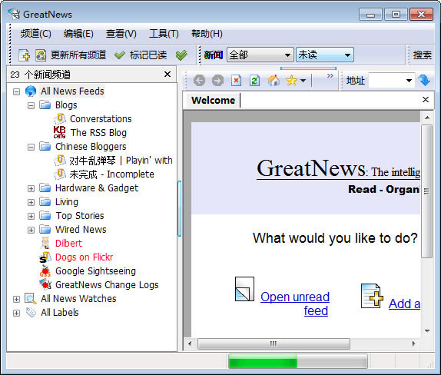Open the 频道(C) menu
Image resolution: width=441 pixels, height=375 pixels.
[35, 34]
